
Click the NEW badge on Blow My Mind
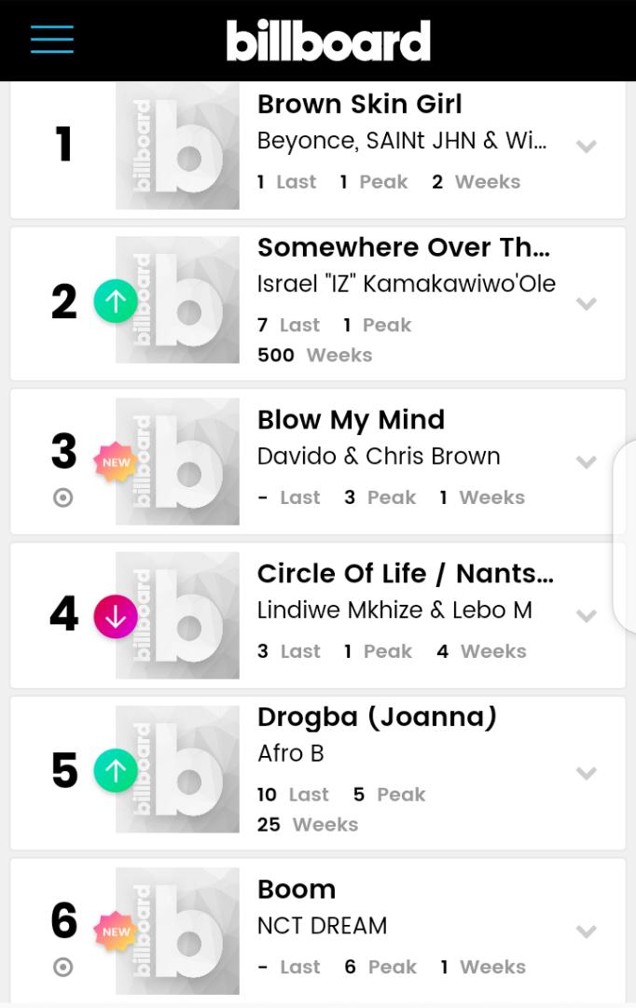point(116,460)
